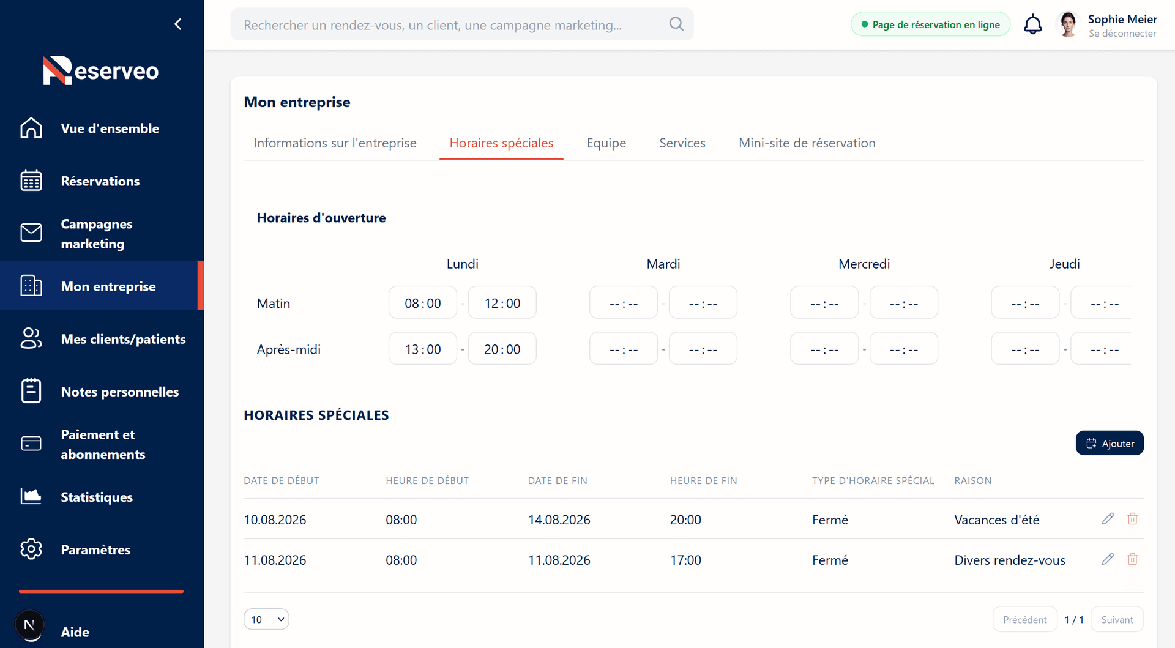Collapse the sidebar with the chevron arrow
The width and height of the screenshot is (1175, 648).
click(x=178, y=24)
